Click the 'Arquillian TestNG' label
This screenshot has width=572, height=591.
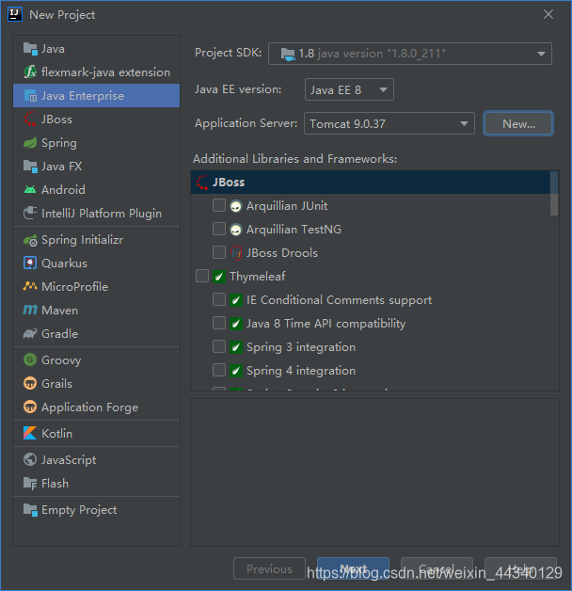pyautogui.click(x=294, y=230)
